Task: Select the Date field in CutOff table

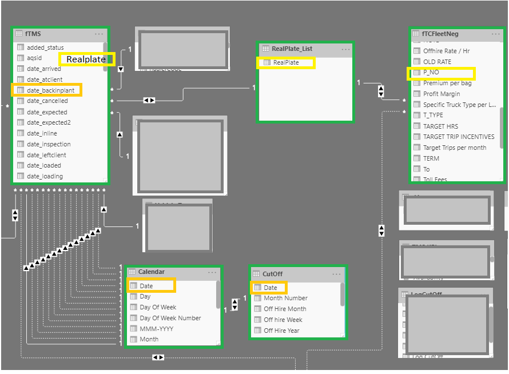Action: [269, 288]
